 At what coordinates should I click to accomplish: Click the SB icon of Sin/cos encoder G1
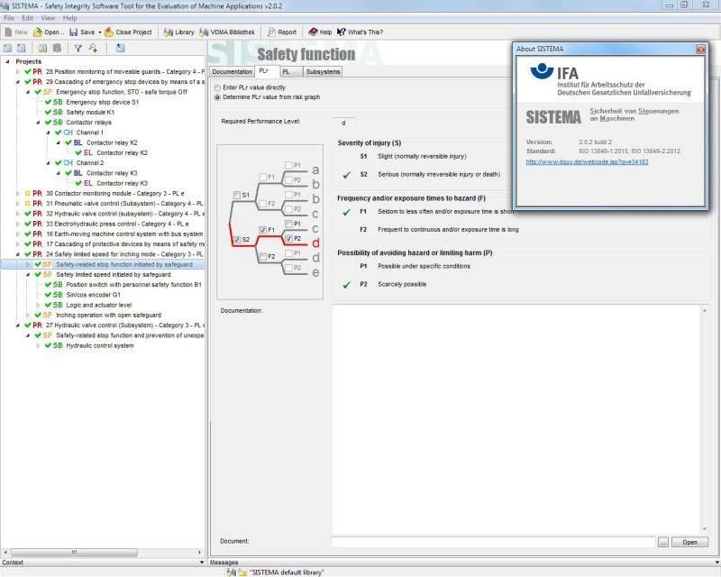pyautogui.click(x=58, y=295)
